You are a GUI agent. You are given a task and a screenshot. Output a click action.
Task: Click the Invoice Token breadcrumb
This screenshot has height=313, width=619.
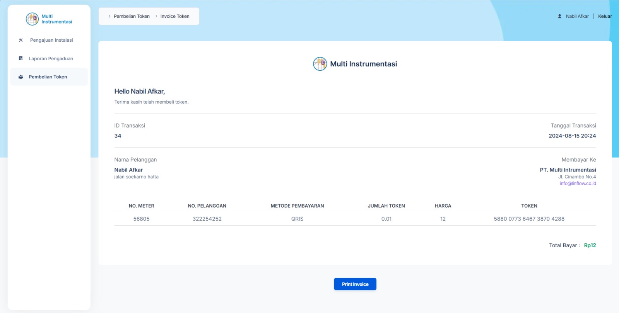point(175,16)
